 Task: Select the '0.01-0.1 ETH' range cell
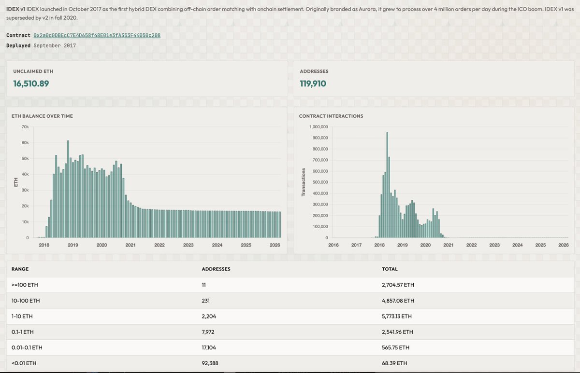click(x=27, y=347)
